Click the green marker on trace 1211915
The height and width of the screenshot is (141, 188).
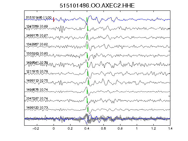(87, 74)
